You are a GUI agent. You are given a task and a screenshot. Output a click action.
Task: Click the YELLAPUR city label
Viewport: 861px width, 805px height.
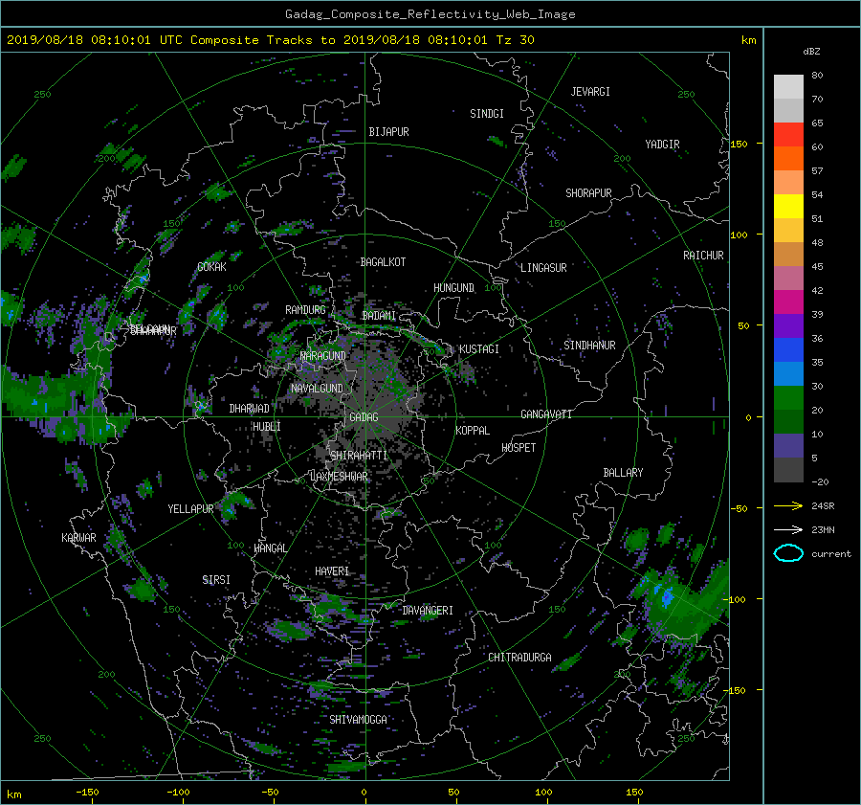point(190,509)
